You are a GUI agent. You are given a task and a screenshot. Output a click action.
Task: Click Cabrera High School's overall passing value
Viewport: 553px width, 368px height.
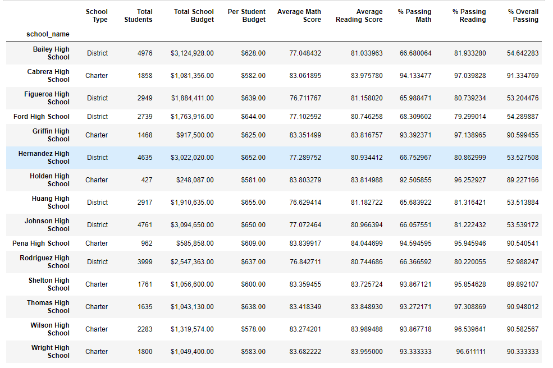pyautogui.click(x=523, y=76)
